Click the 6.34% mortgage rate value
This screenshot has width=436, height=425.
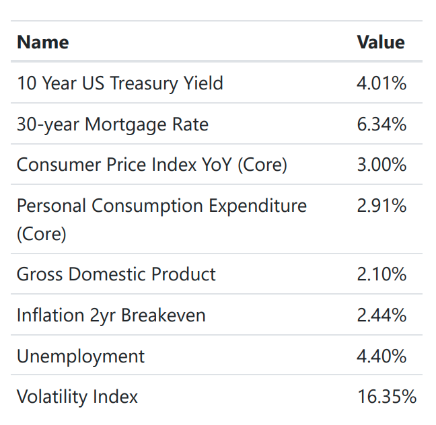[381, 124]
